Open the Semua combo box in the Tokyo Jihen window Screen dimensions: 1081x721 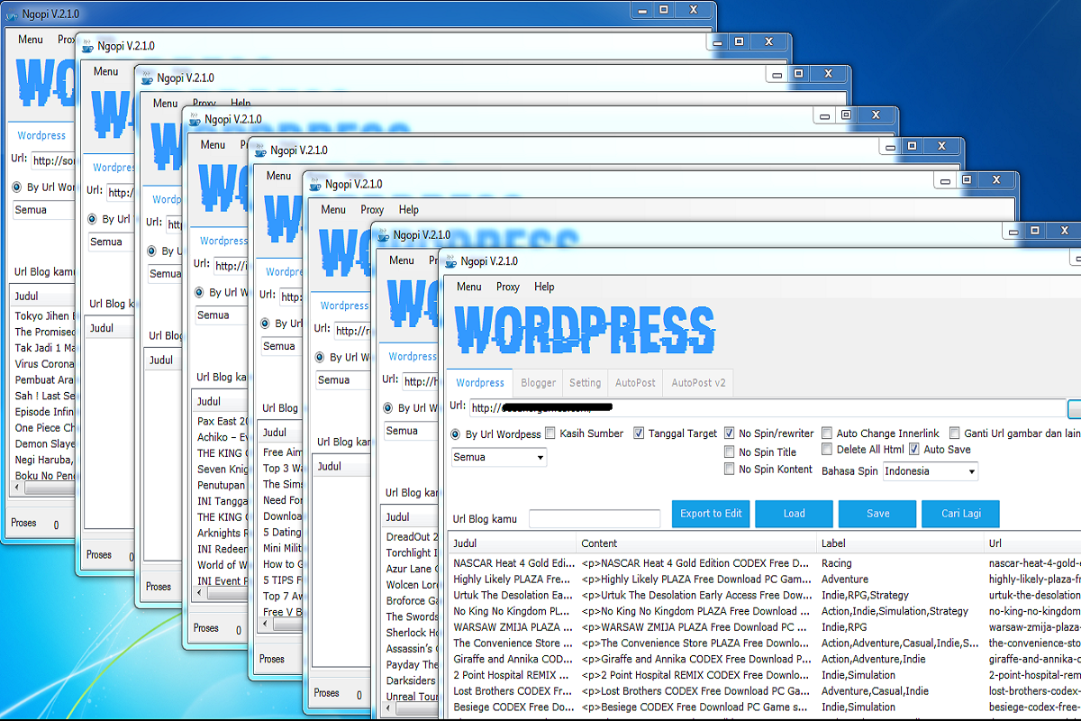[x=43, y=209]
